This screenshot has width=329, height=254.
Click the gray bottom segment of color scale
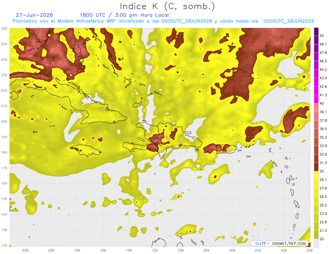point(316,243)
